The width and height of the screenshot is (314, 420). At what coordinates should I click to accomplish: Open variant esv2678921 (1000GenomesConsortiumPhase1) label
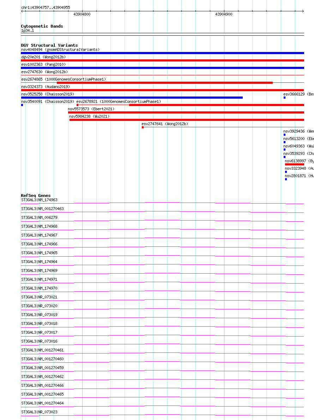tap(119, 101)
